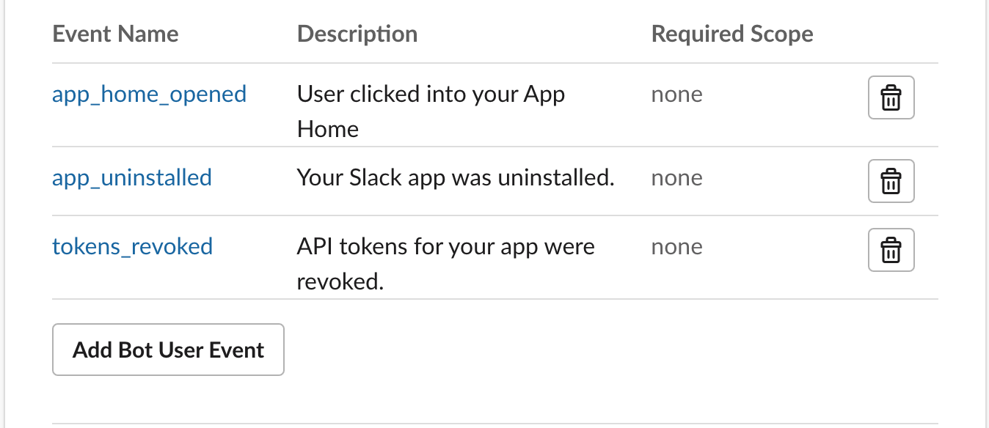Viewport: 989px width, 428px height.
Task: Click the Event Name column header
Action: point(115,34)
